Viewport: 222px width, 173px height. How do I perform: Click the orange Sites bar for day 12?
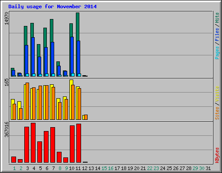click(86, 117)
